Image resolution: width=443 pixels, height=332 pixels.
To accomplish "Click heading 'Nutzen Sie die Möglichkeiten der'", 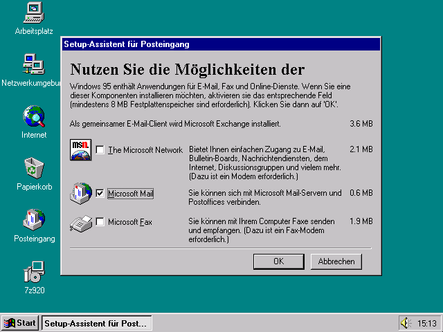I will pyautogui.click(x=188, y=69).
